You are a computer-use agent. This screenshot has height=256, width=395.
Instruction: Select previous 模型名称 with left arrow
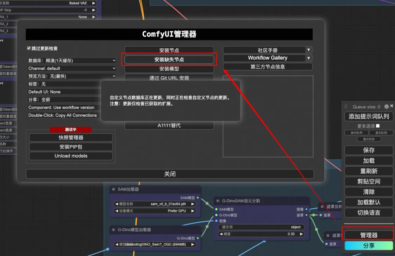tap(116, 204)
